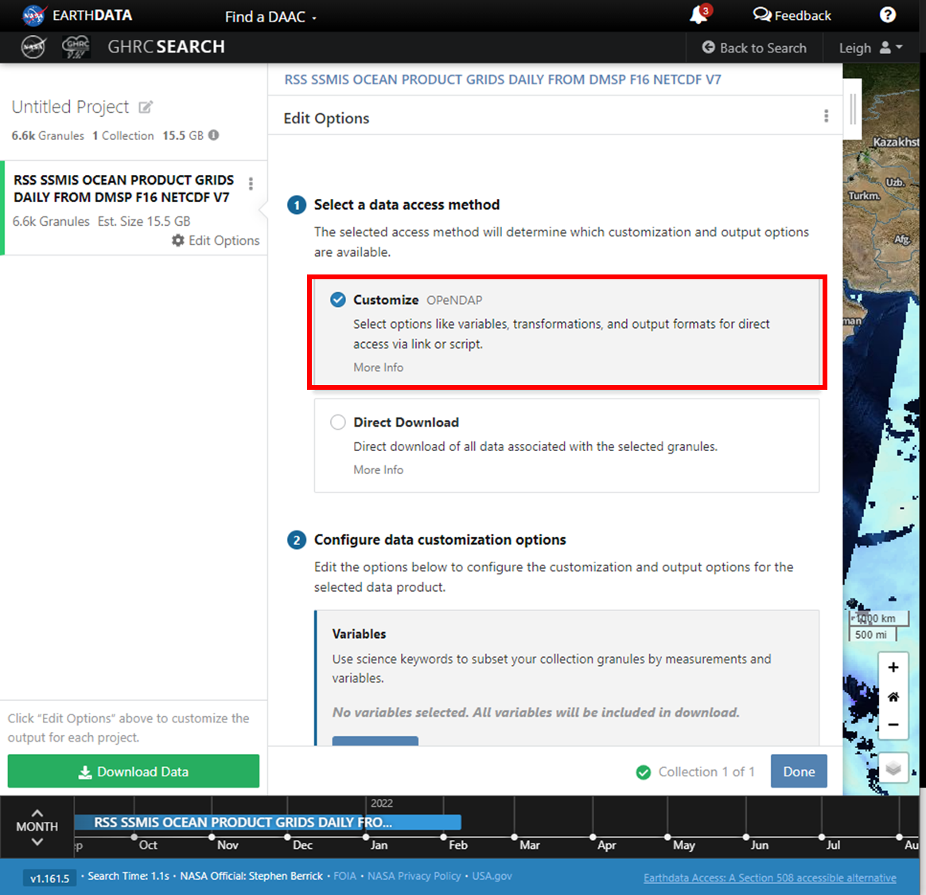Click the collection bar on the timeline
The height and width of the screenshot is (895, 926).
pyautogui.click(x=267, y=822)
